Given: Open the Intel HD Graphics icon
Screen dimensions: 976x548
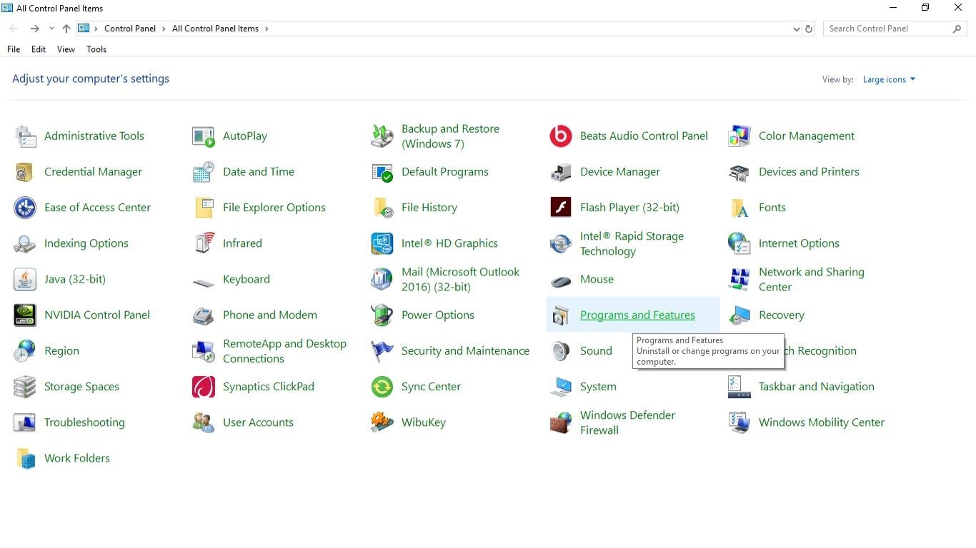Looking at the screenshot, I should [x=382, y=243].
